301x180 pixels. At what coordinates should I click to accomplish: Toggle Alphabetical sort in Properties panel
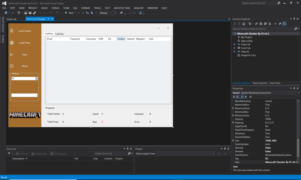[x=238, y=97]
